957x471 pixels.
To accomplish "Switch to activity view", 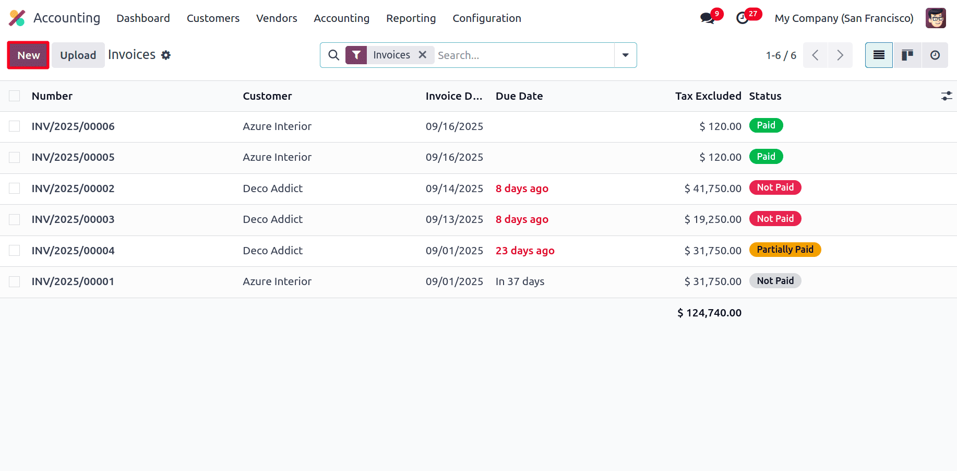I will click(x=935, y=55).
